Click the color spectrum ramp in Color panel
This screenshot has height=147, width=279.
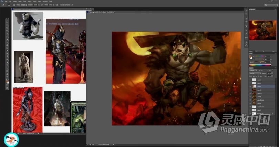(260, 65)
